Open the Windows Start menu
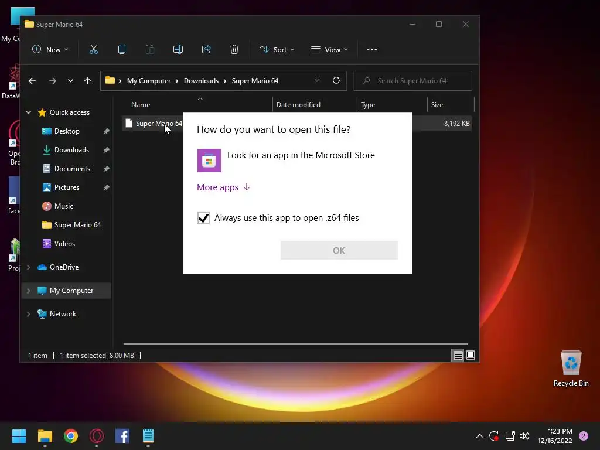Image resolution: width=600 pixels, height=450 pixels. 19,436
